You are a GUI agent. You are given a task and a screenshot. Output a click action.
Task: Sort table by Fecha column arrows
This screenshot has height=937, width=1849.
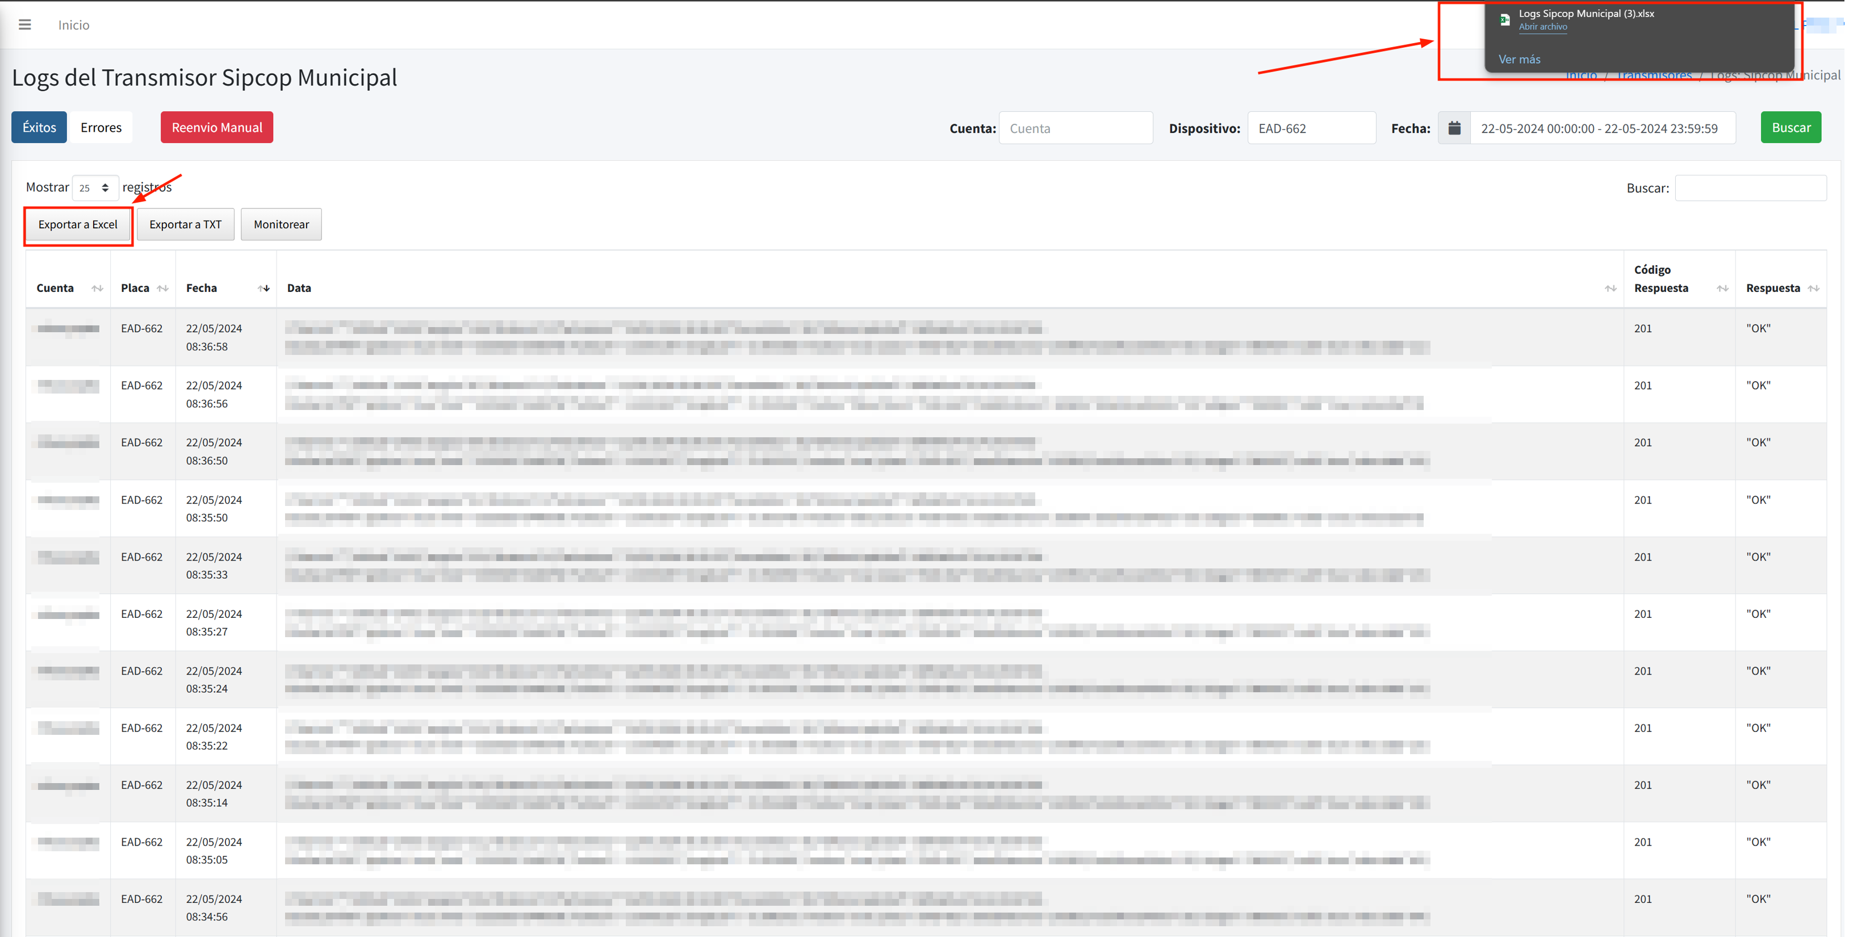(x=263, y=288)
